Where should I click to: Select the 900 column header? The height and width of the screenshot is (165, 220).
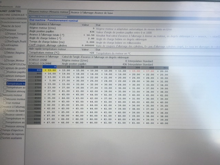tap(165, 67)
